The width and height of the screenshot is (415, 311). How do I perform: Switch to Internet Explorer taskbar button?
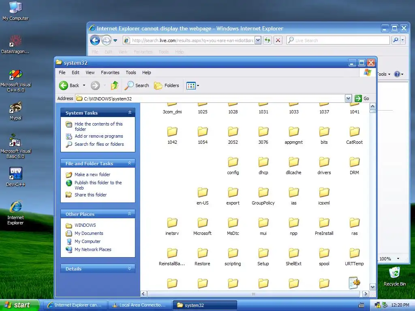tap(75, 305)
